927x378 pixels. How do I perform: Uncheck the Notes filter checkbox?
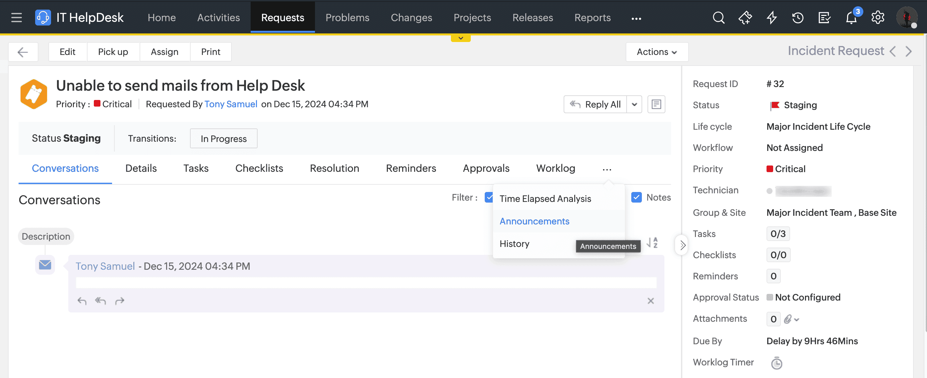click(x=636, y=197)
